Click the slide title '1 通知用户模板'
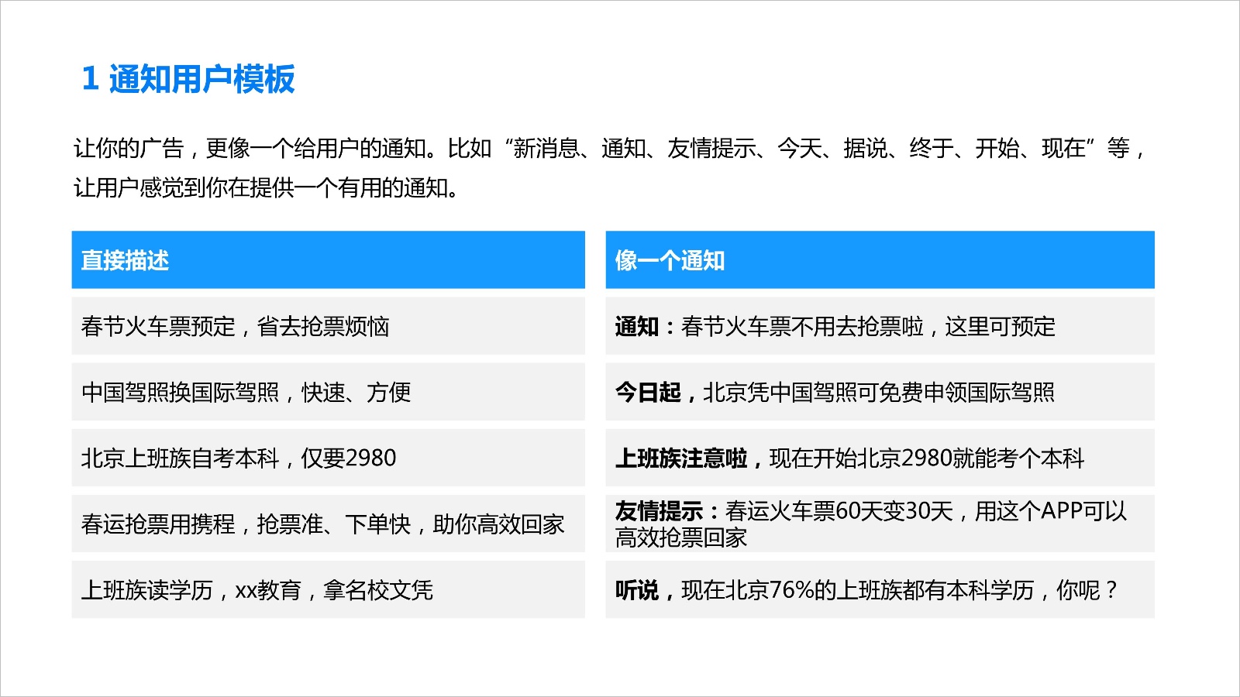This screenshot has width=1240, height=697. pyautogui.click(x=188, y=79)
